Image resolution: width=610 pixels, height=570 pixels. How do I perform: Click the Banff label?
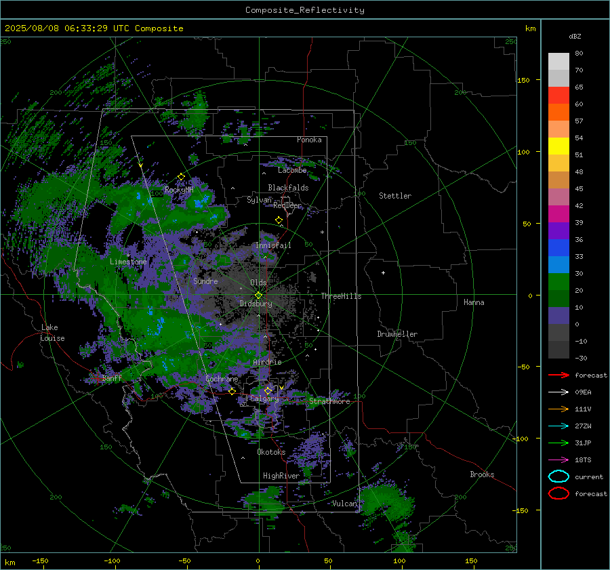point(113,378)
